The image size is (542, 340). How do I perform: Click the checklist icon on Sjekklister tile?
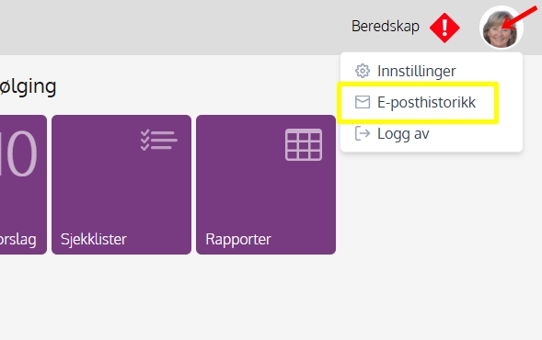(x=159, y=140)
